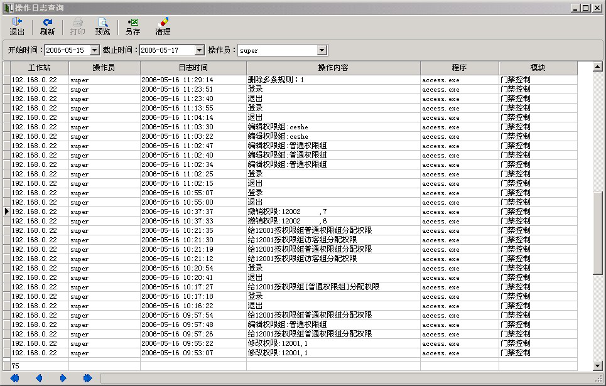Image resolution: width=606 pixels, height=386 pixels.
Task: Expand the 操作员 operator combo box
Action: point(322,50)
